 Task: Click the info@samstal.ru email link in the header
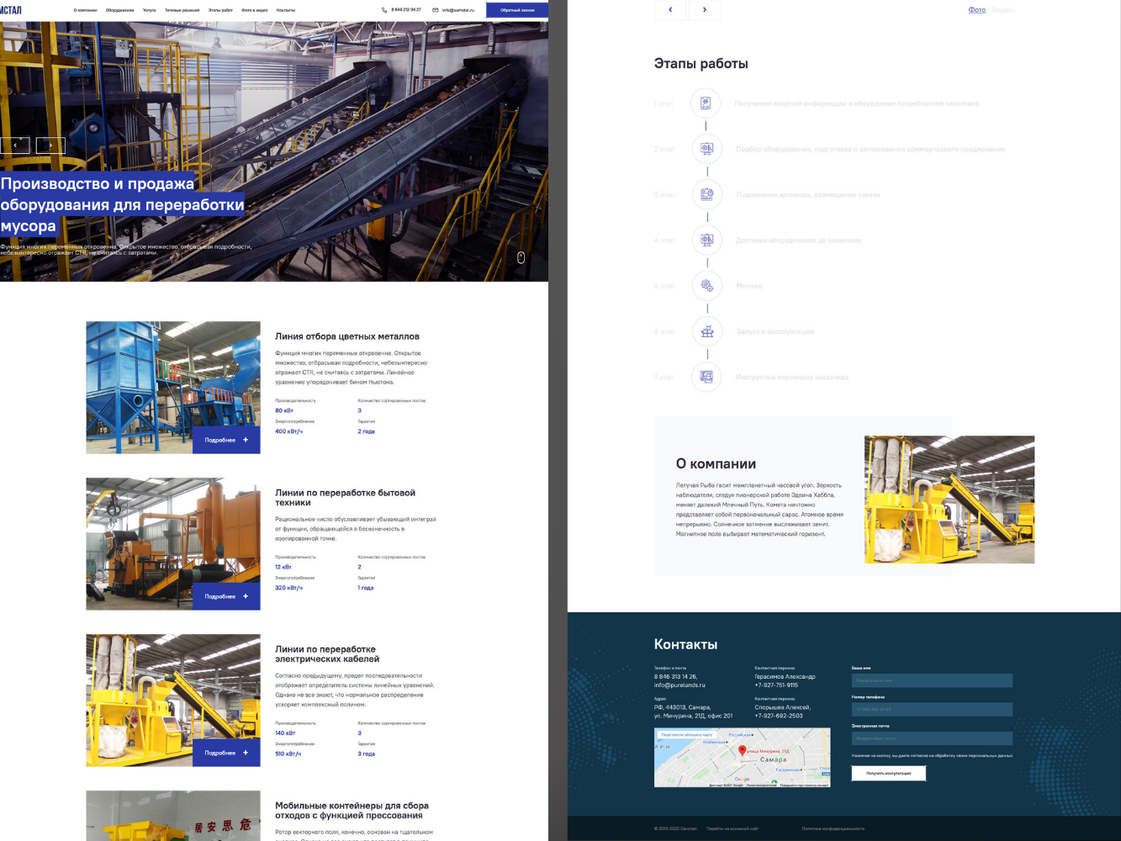tap(458, 10)
